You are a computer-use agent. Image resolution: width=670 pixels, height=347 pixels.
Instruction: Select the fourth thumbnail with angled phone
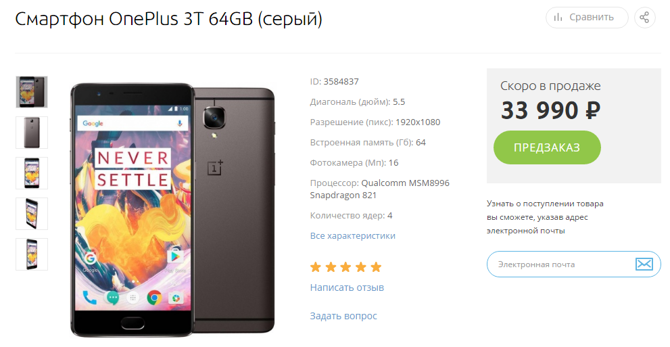(x=32, y=214)
